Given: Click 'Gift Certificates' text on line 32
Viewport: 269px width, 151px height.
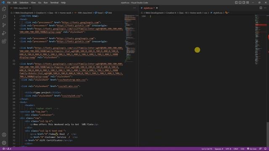Looking at the screenshot, I should tap(51, 141).
